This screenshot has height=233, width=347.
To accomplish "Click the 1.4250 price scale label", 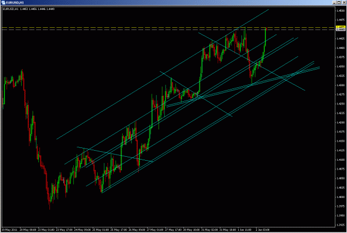I will pos(340,103).
